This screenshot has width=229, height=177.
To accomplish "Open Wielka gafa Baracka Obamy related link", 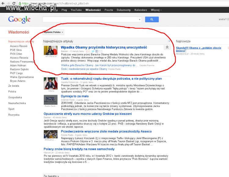I will (x=100, y=65).
